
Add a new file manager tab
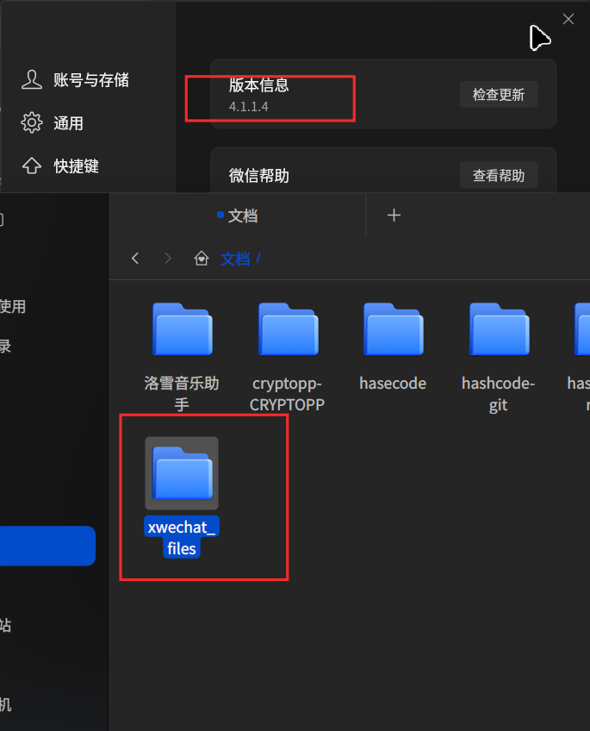click(394, 215)
